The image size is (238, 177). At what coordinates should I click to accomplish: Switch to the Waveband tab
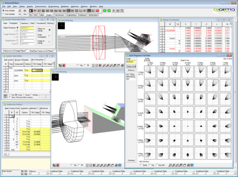(x=41, y=23)
